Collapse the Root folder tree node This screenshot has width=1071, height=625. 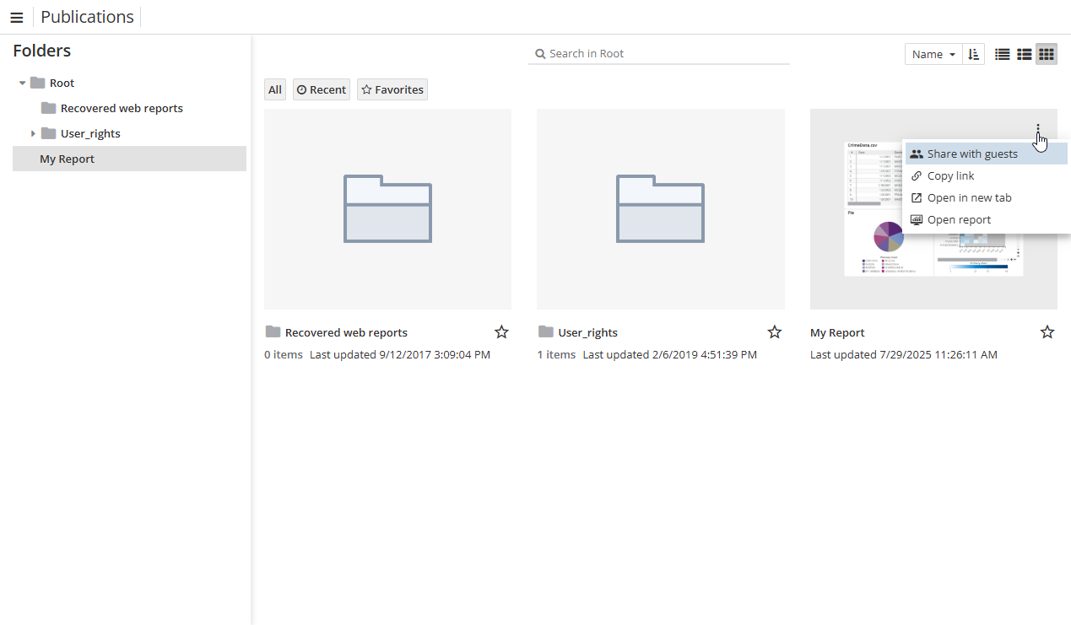tap(23, 84)
